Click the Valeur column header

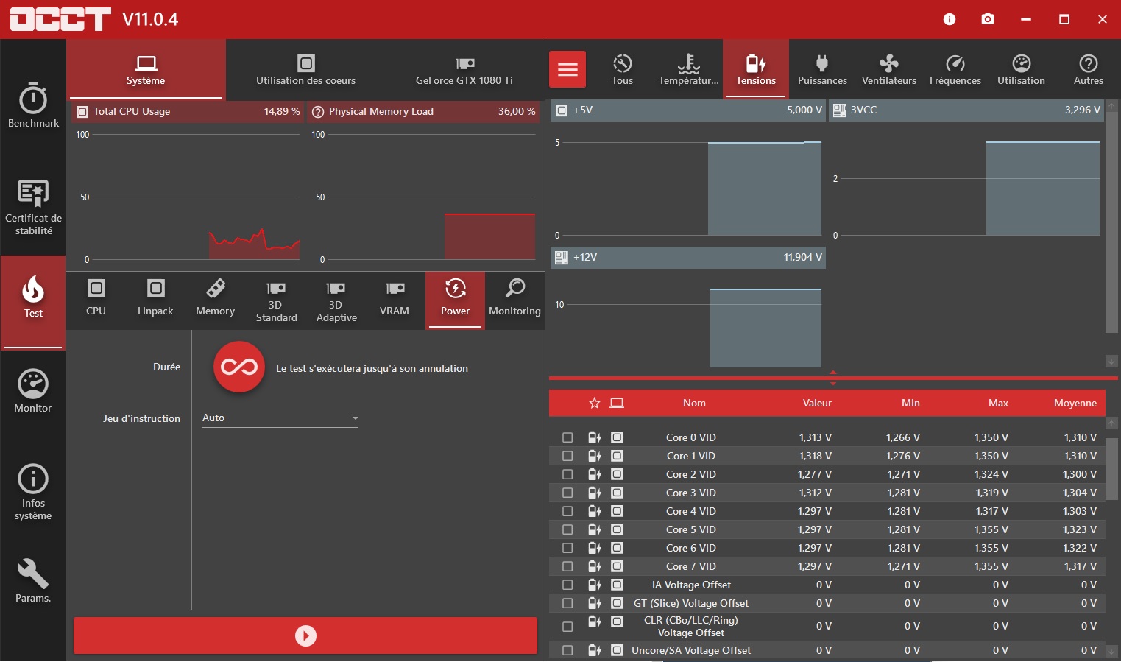[817, 403]
